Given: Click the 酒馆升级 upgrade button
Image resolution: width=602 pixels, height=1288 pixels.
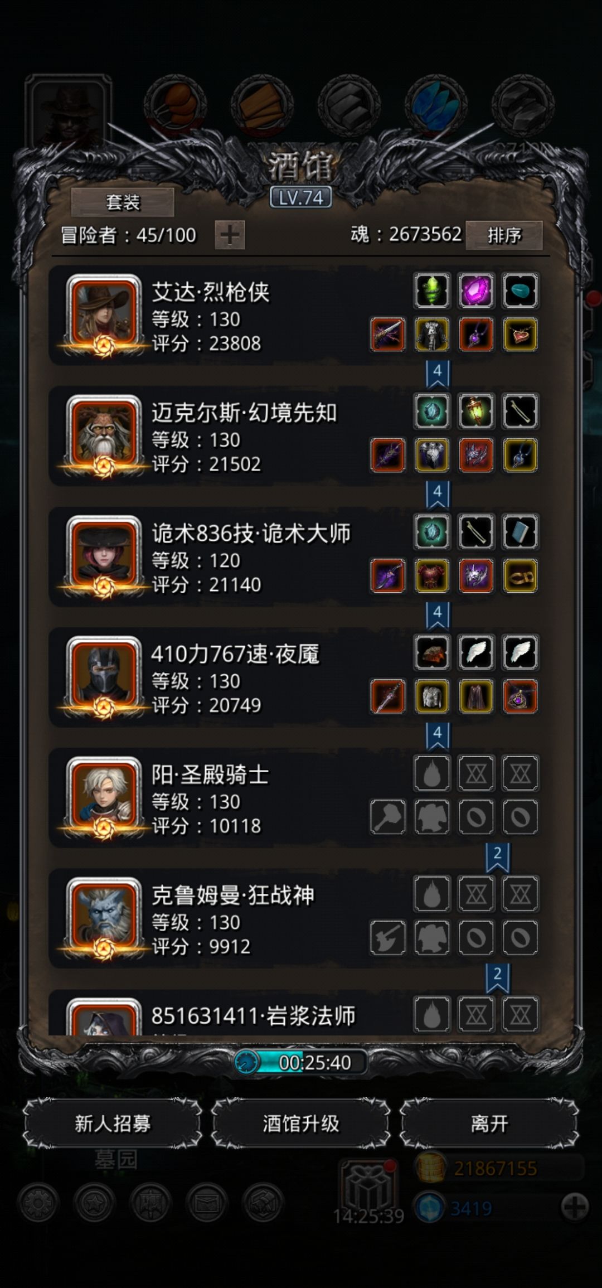Looking at the screenshot, I should pyautogui.click(x=301, y=1124).
